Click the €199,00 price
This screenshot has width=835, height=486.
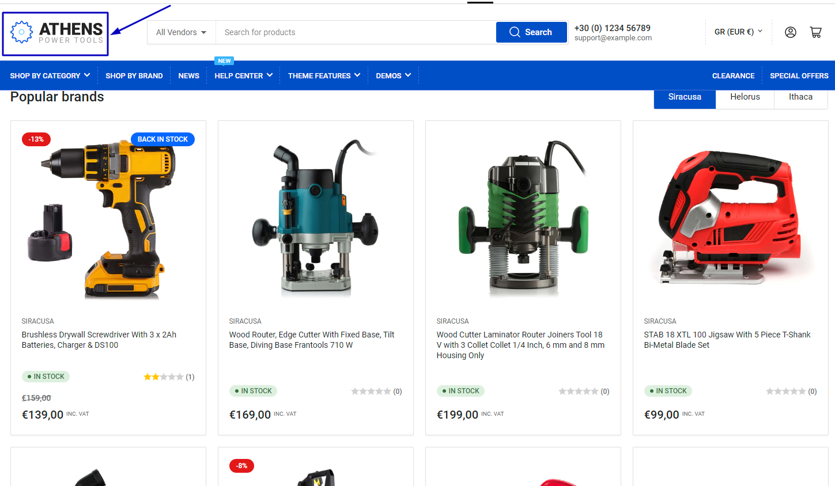(458, 415)
